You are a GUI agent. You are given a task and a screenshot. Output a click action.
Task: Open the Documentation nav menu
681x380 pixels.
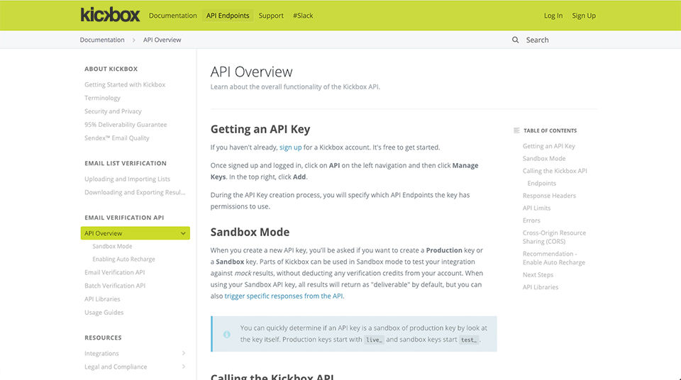(172, 16)
